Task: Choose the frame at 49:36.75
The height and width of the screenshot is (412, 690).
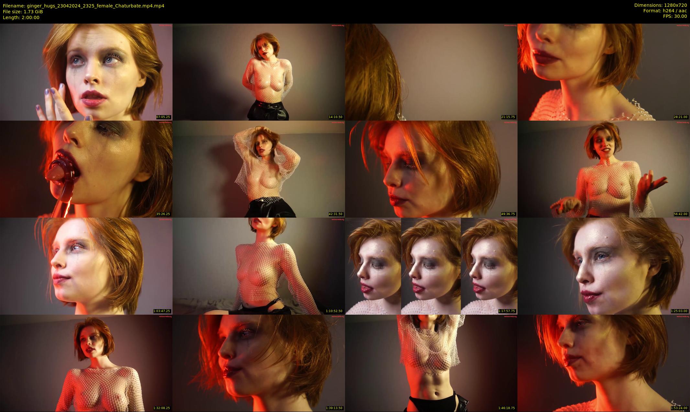Action: [431, 169]
